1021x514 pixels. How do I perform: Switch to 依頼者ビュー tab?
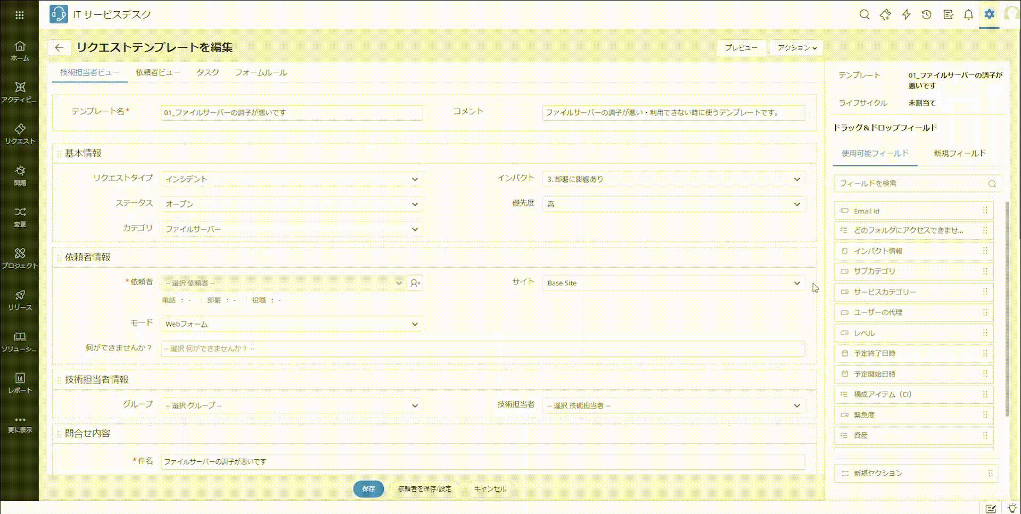click(158, 72)
